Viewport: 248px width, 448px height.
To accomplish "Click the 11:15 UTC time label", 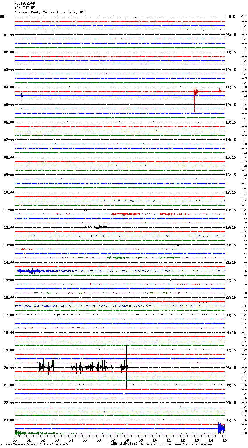I will 231,87.
